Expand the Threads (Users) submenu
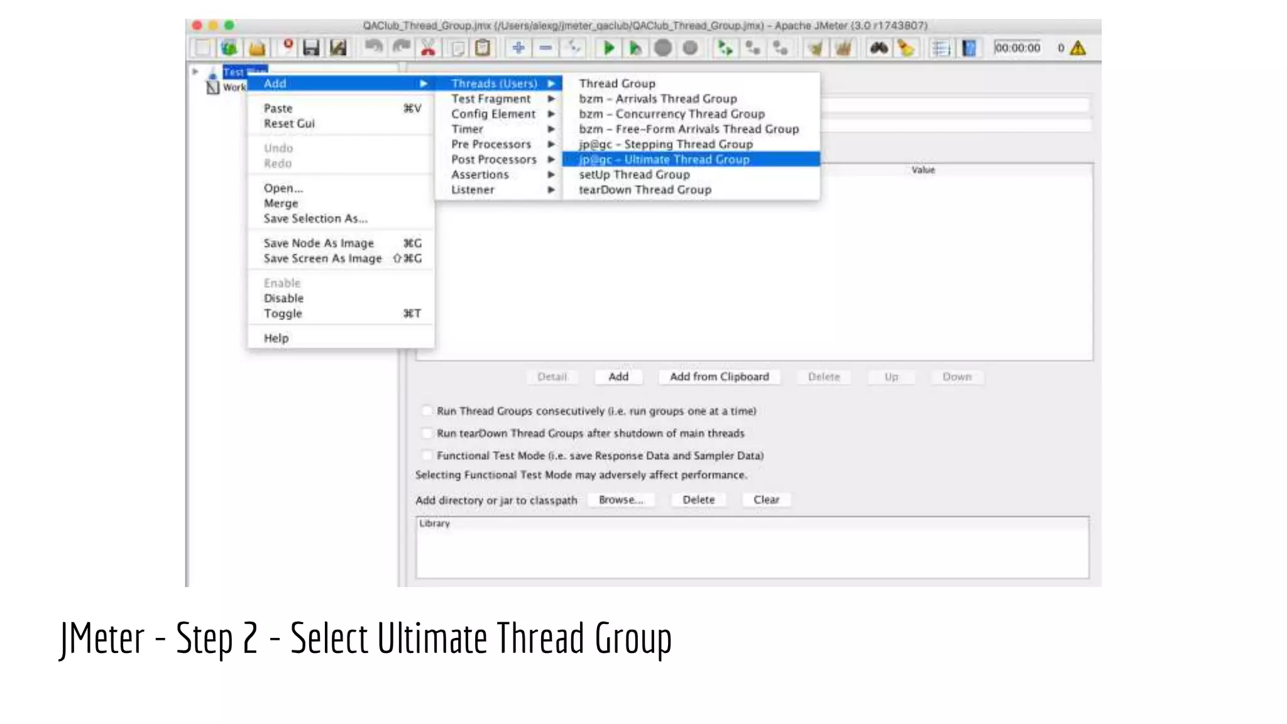This screenshot has height=724, width=1287. 498,84
